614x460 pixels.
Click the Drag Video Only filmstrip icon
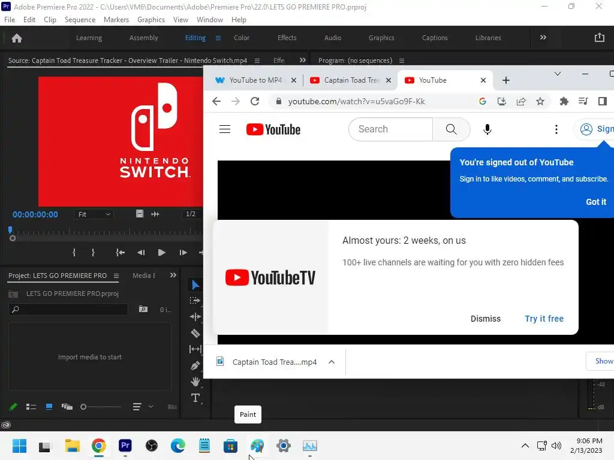click(139, 214)
